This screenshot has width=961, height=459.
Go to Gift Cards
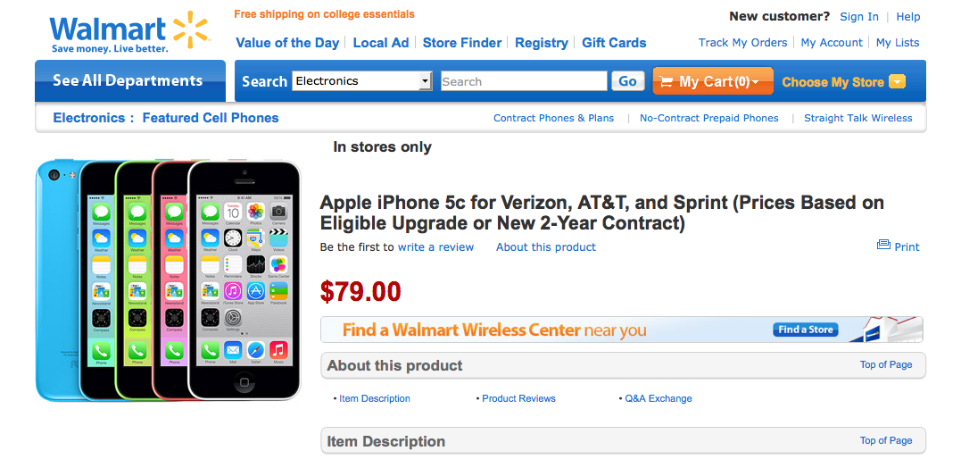click(614, 43)
